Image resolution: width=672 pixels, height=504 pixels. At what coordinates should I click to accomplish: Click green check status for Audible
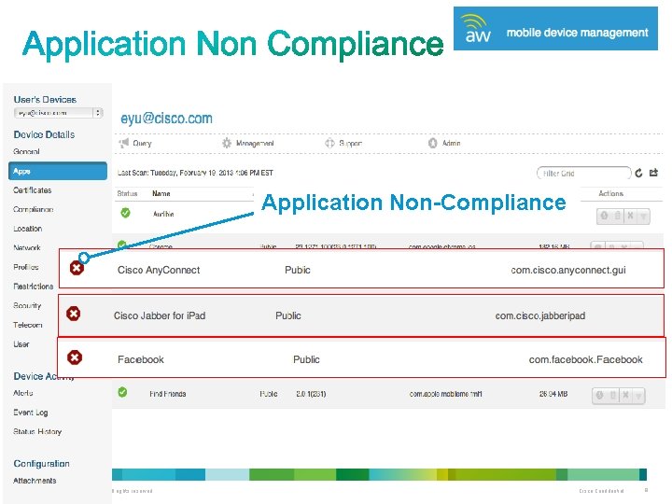point(125,213)
